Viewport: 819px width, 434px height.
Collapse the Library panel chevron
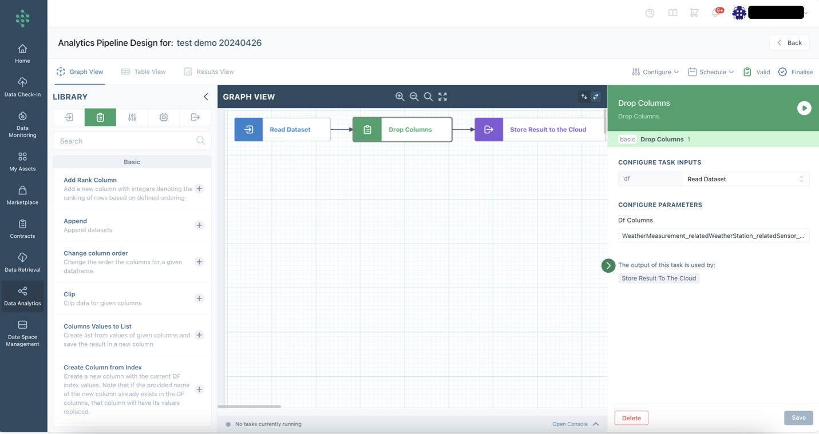pyautogui.click(x=206, y=97)
